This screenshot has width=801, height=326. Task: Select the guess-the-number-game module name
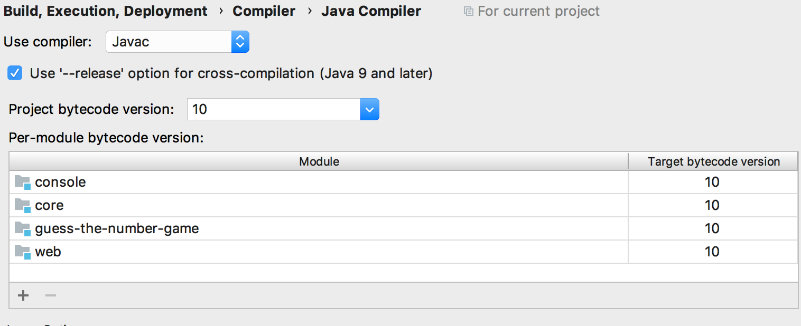click(117, 229)
